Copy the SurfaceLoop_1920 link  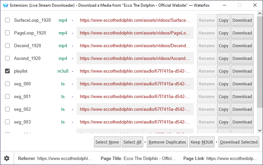224,20
